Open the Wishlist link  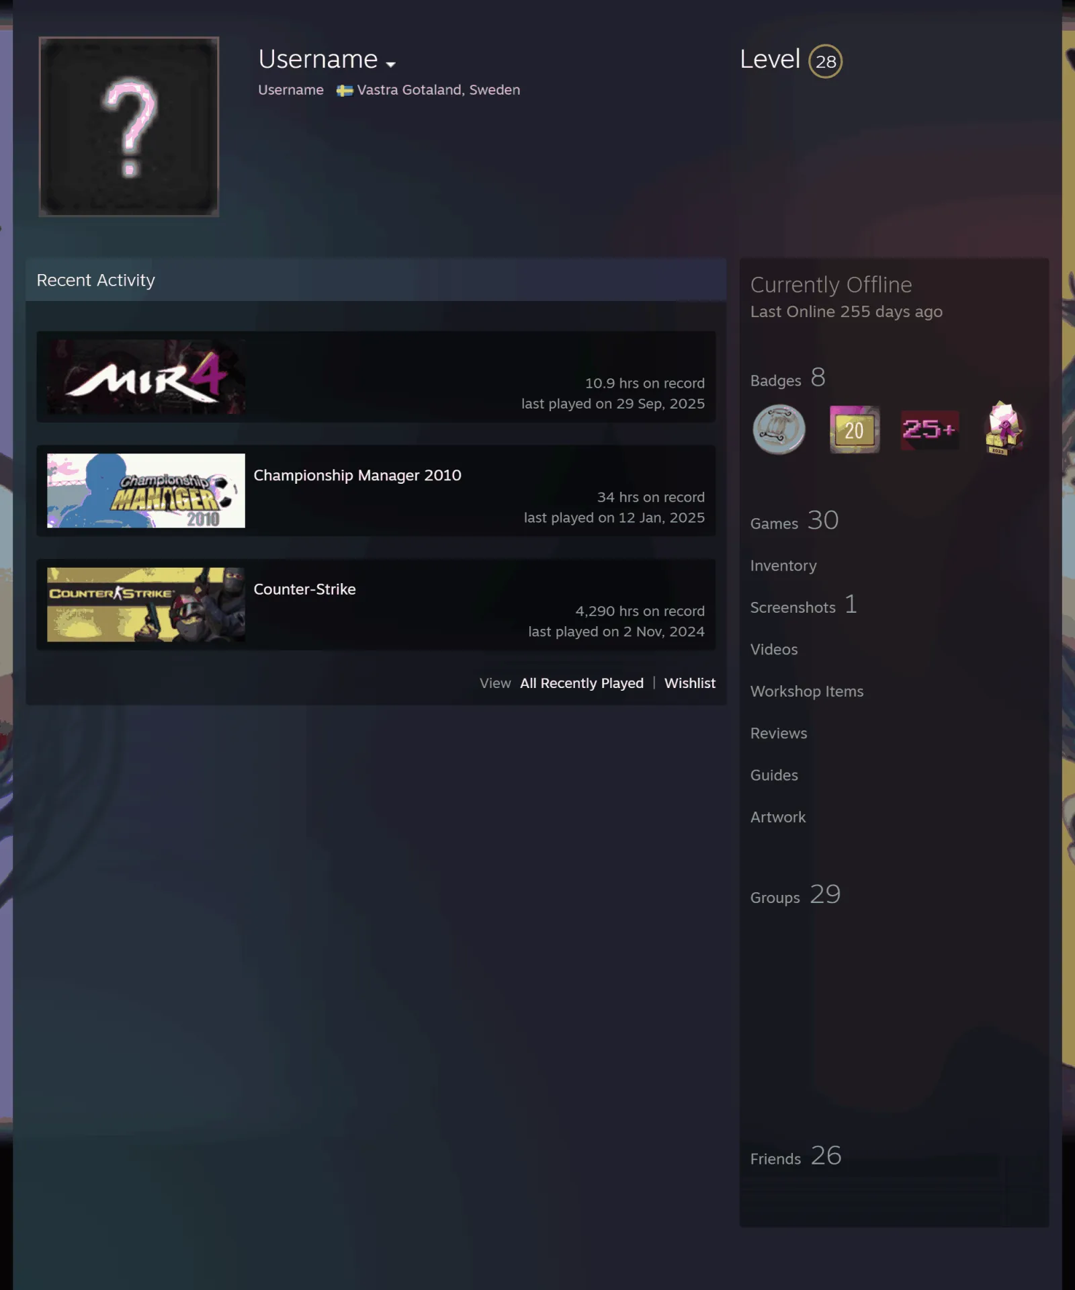[x=690, y=683]
